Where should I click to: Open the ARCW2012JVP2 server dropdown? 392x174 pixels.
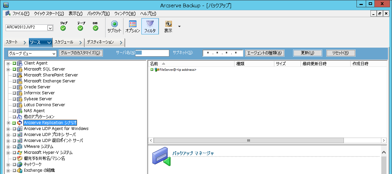pos(50,28)
